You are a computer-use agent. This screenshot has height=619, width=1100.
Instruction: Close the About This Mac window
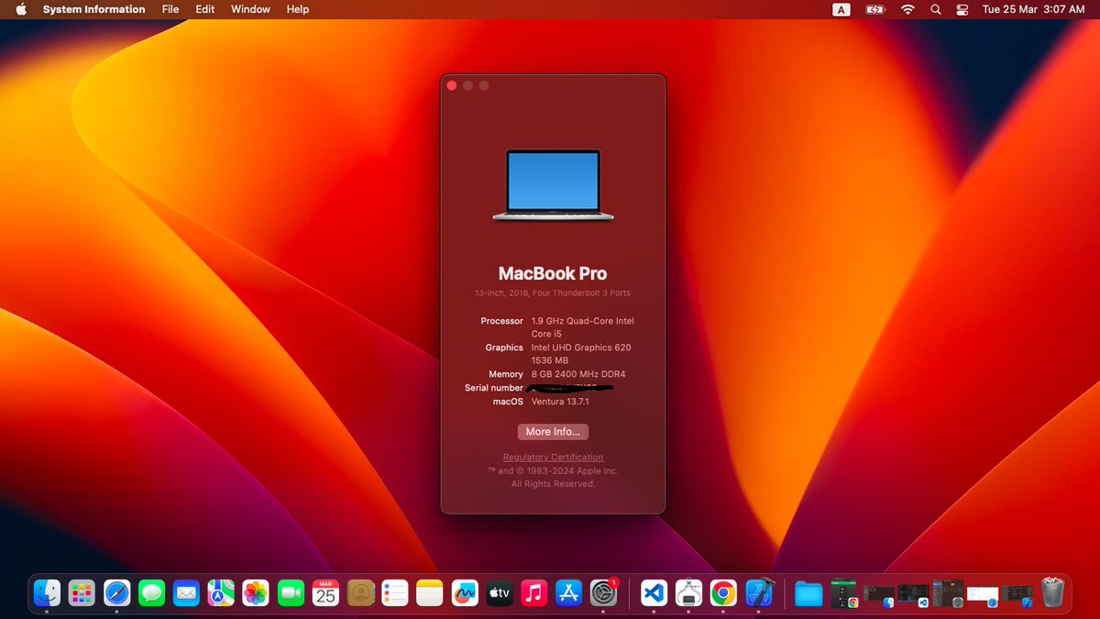tap(452, 85)
